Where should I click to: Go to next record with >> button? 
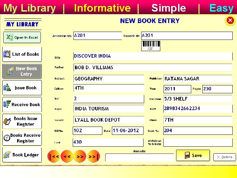pos(80,156)
